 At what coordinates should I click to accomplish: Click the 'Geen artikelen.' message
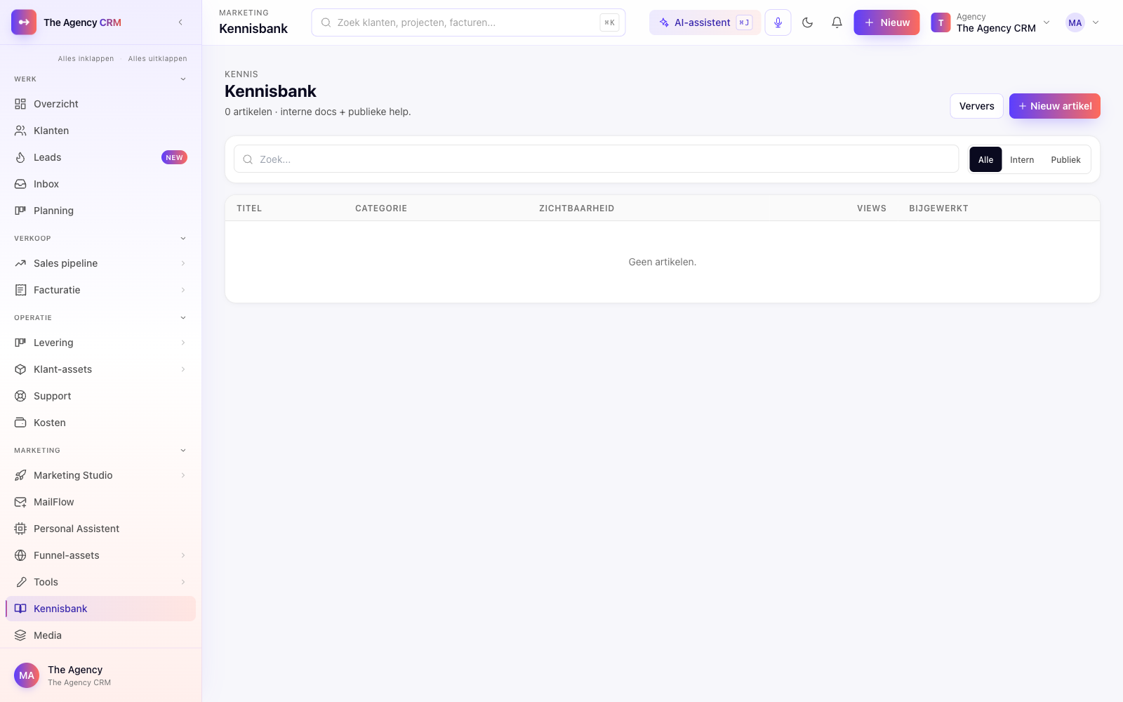pos(662,262)
